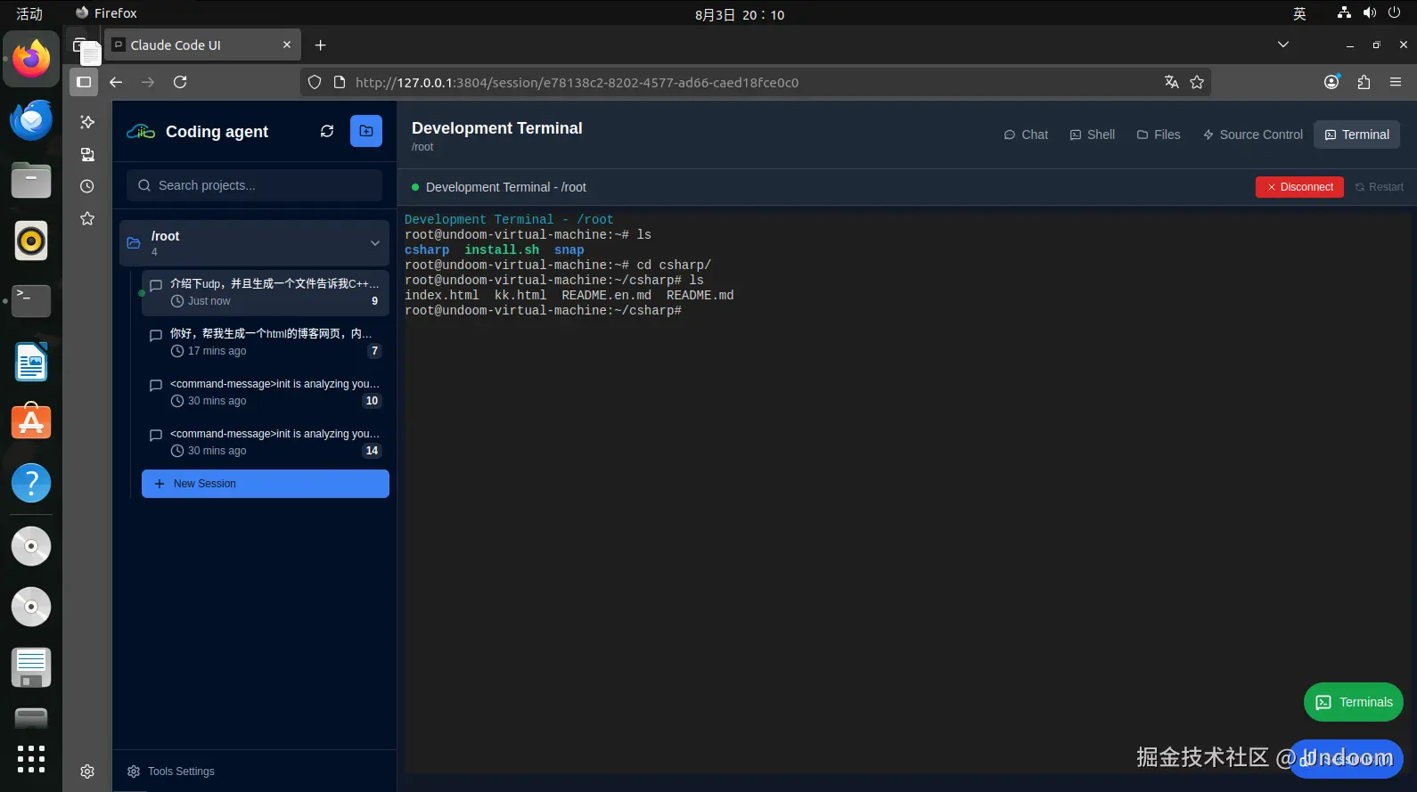Open Tools Settings at sidebar bottom

point(171,772)
